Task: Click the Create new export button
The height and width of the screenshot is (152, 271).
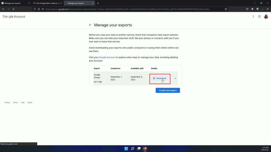Action: click(x=168, y=90)
